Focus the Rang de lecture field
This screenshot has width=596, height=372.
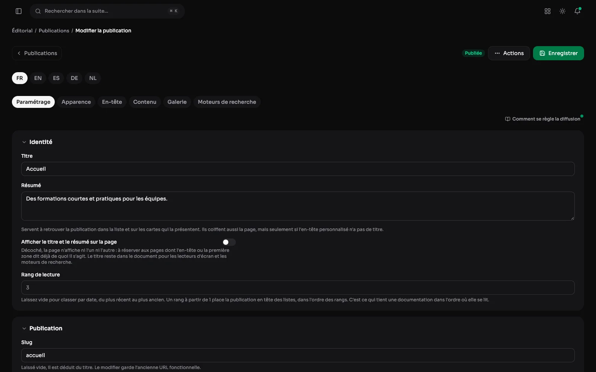[x=298, y=288]
